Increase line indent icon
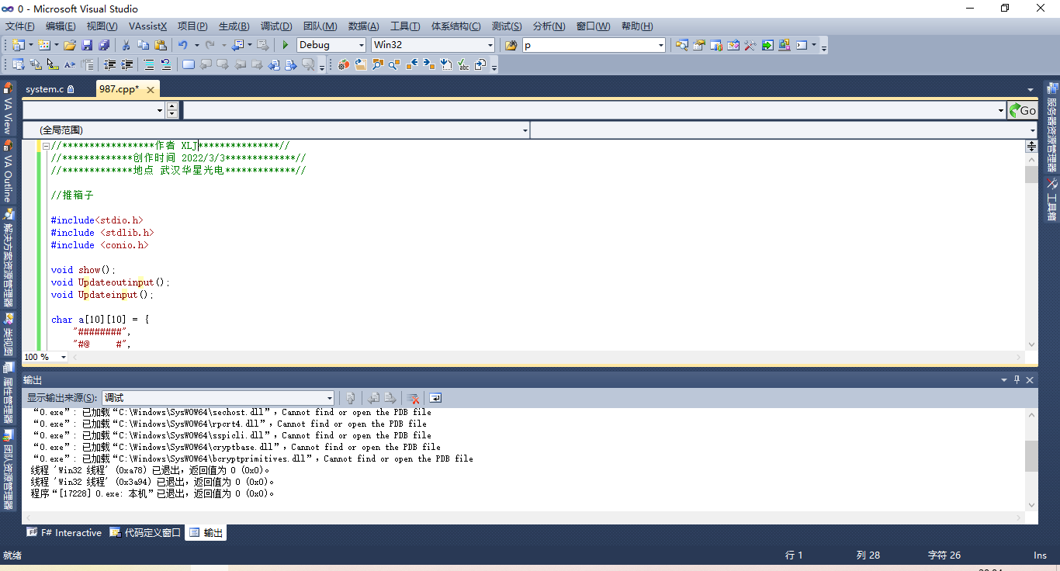The image size is (1060, 571). pyautogui.click(x=126, y=64)
